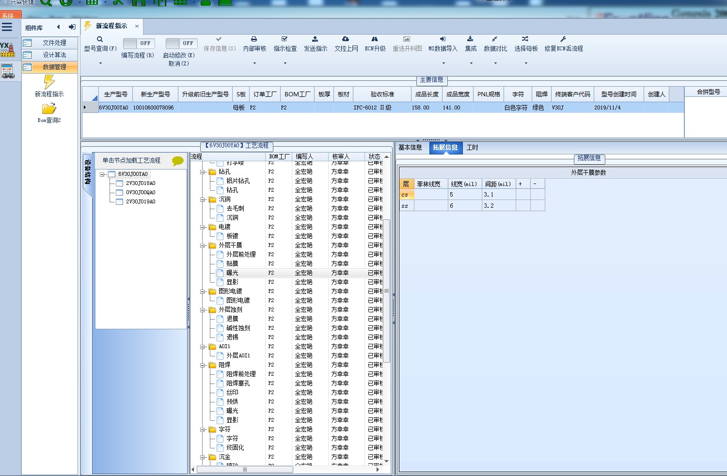Screen dimensions: 727x476
Task: Toggle the 编写流程 OFF switch
Action: coord(139,43)
